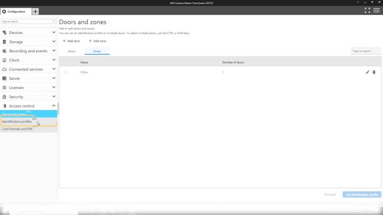Click the Add door button
The height and width of the screenshot is (215, 383).
pyautogui.click(x=71, y=41)
